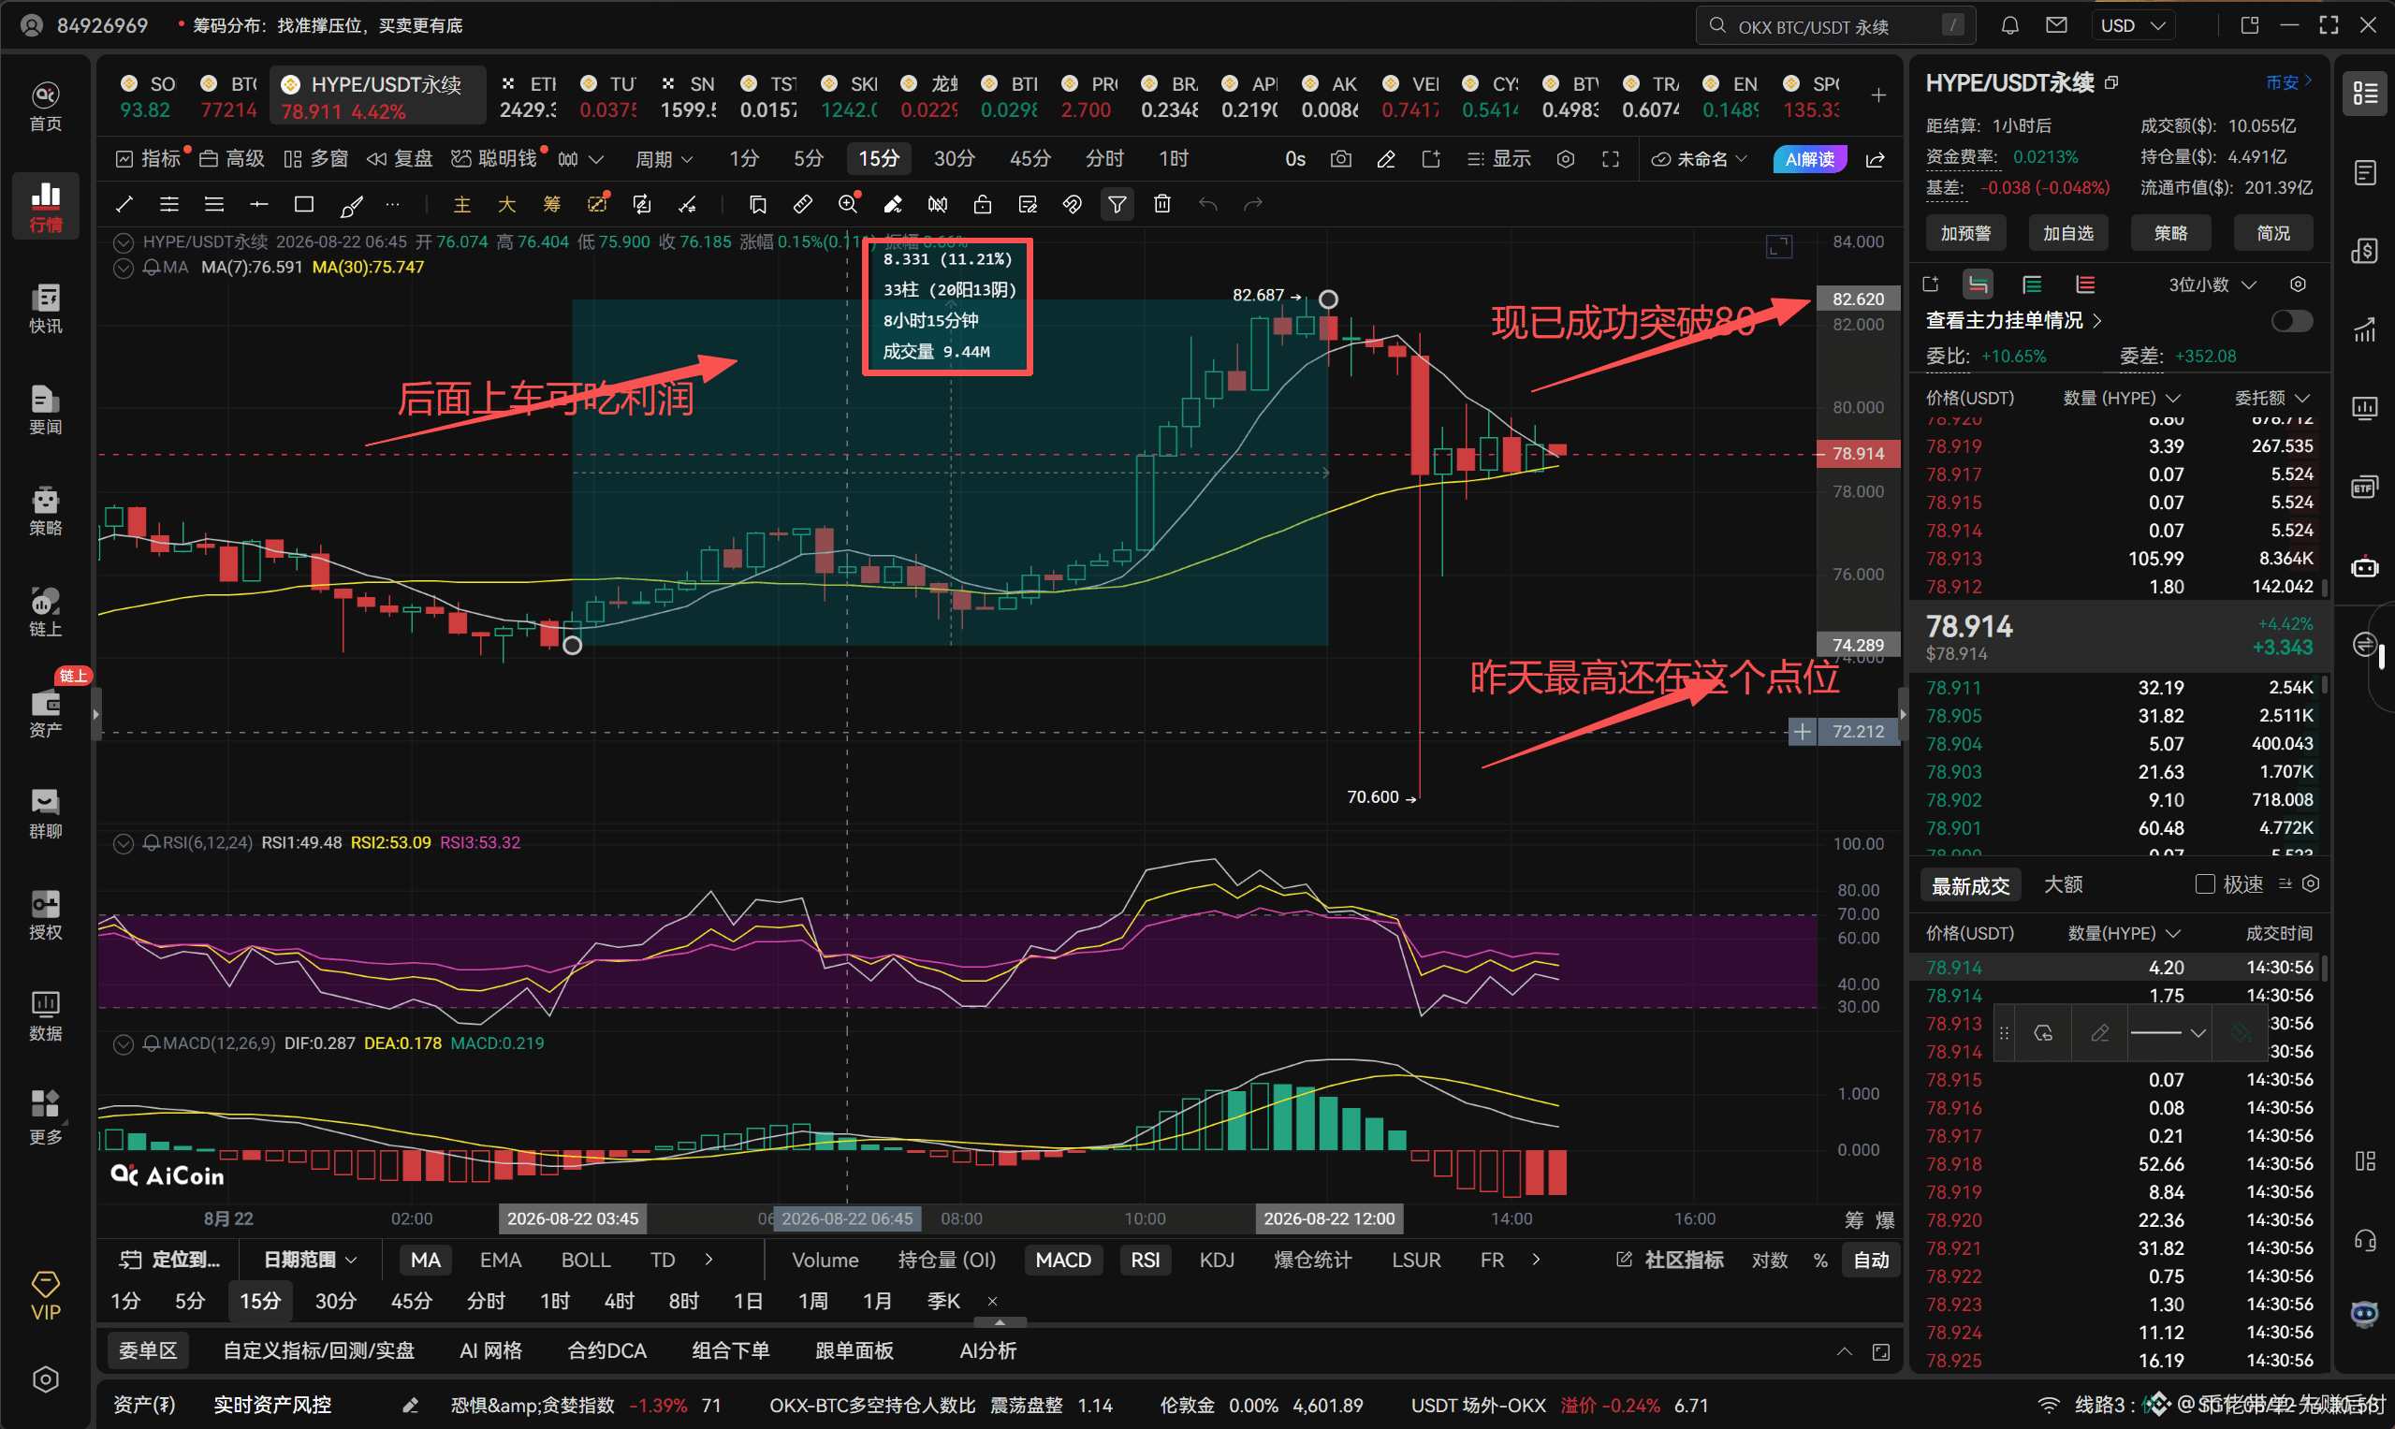Activate the zoom-in magnifier tool
This screenshot has width=2395, height=1429.
click(847, 204)
